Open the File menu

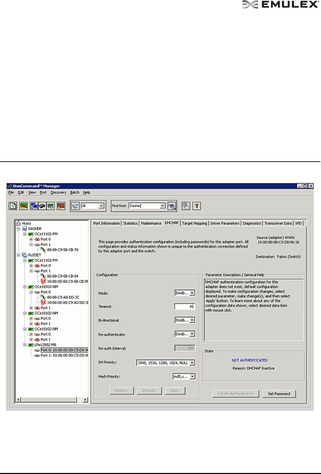[11, 192]
